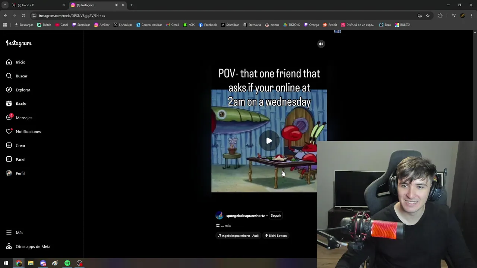The height and width of the screenshot is (268, 477).
Task: Click the install app icon in address bar
Action: [420, 16]
